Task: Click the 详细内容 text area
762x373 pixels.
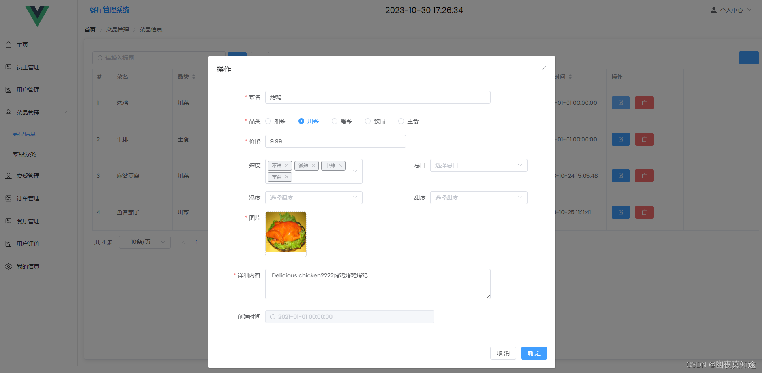Action: coord(378,284)
